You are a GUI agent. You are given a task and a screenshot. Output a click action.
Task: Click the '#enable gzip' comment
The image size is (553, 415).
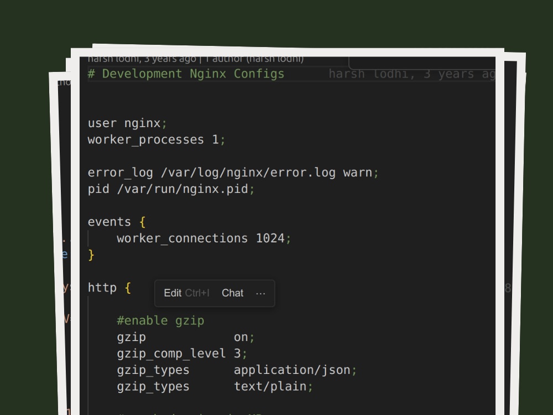pos(160,320)
